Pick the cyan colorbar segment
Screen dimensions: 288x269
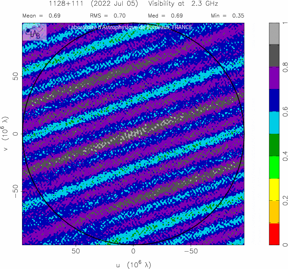pos(274,122)
